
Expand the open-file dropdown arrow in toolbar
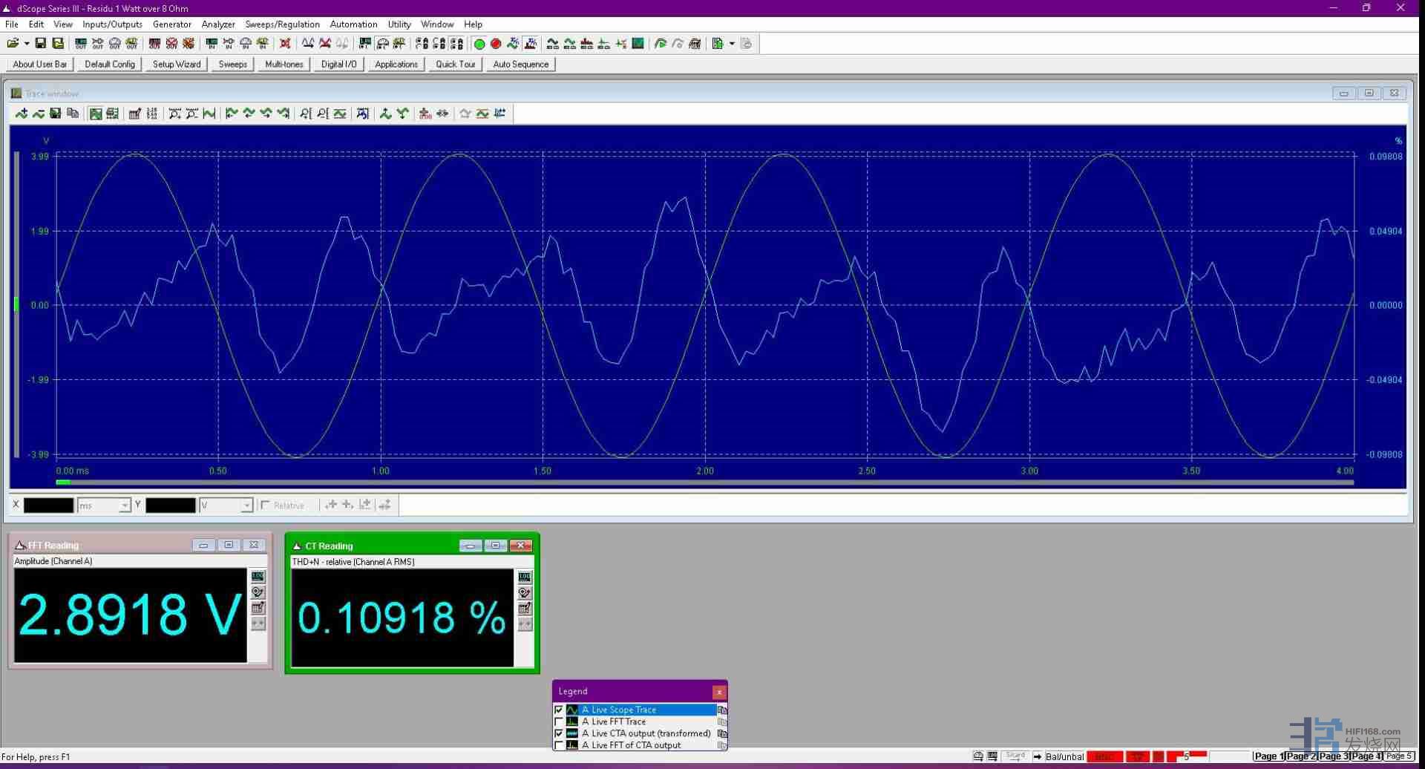(27, 44)
